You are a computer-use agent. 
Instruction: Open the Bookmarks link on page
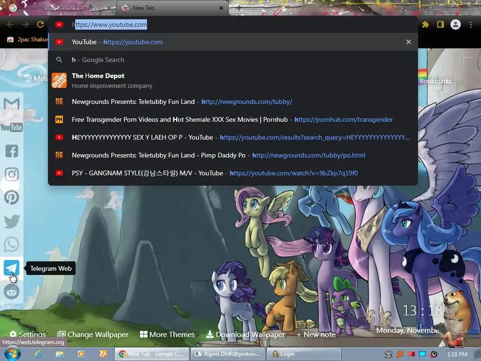(435, 81)
